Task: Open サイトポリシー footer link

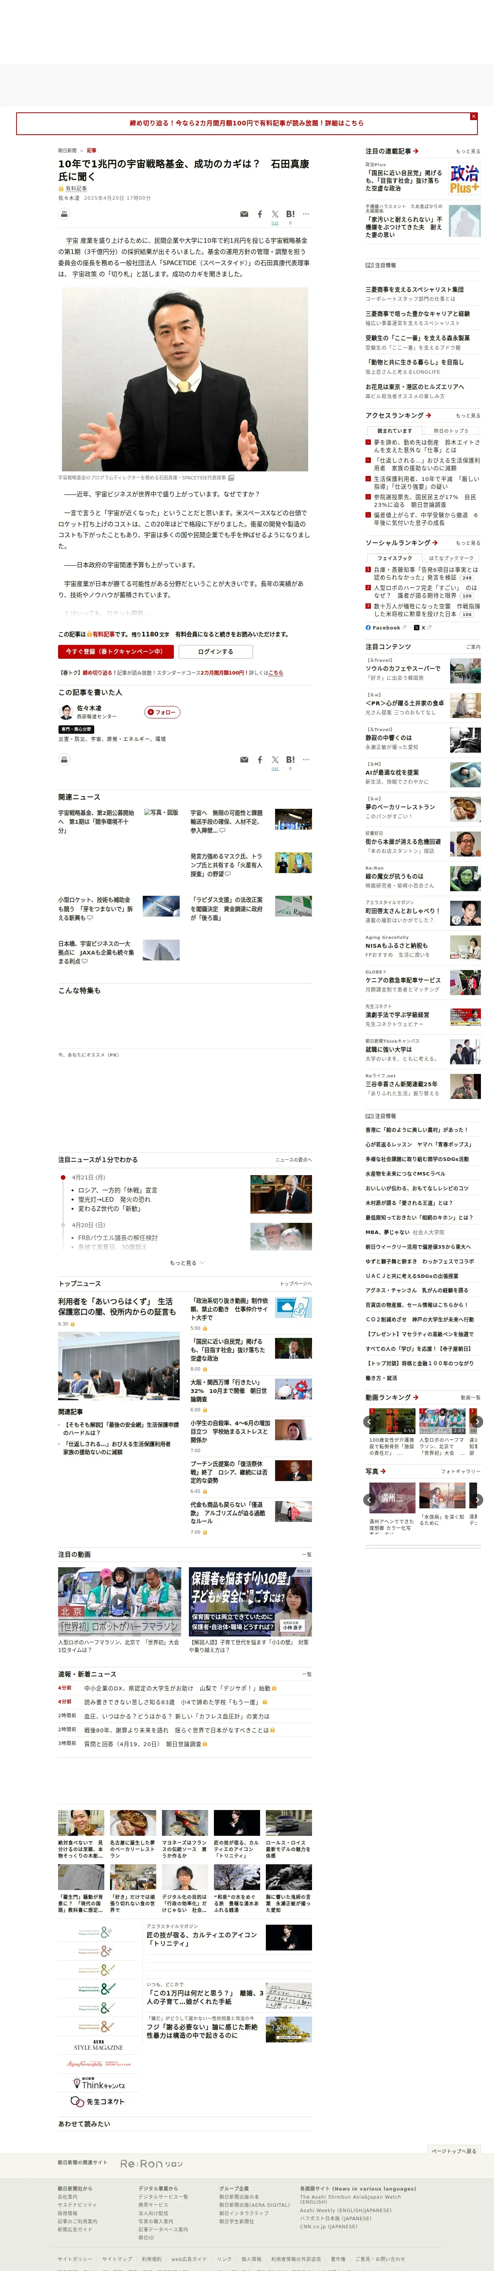Action: (x=75, y=2259)
